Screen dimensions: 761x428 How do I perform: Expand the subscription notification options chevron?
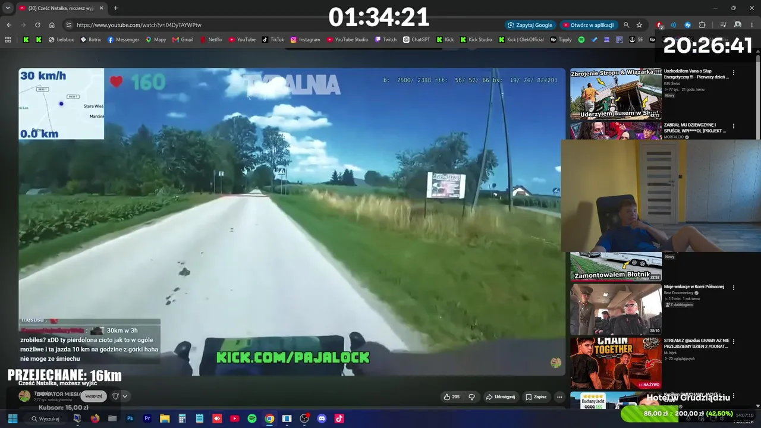(x=125, y=396)
